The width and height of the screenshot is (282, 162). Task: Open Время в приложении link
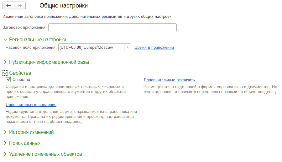[x=154, y=48]
